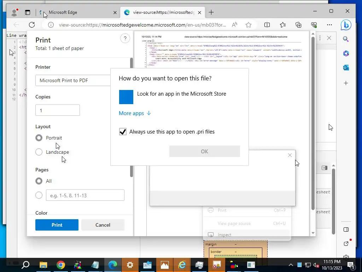Open Google Chrome from taskbar
Viewport: 362px width, 272px height.
click(x=61, y=265)
